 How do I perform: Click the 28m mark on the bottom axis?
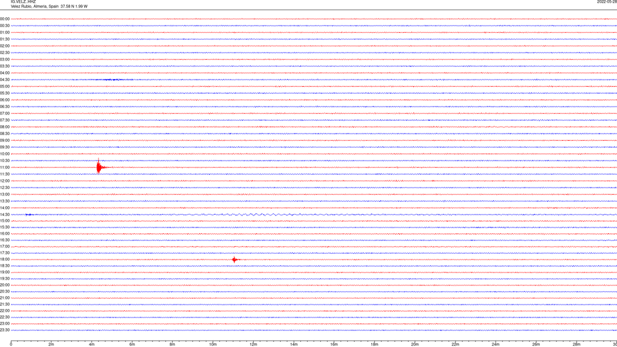[x=577, y=344]
